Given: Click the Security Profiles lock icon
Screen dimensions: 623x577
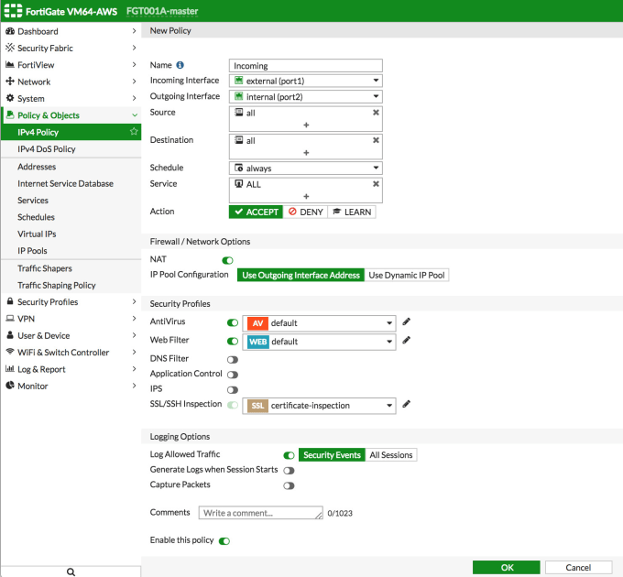Looking at the screenshot, I should click(x=10, y=301).
